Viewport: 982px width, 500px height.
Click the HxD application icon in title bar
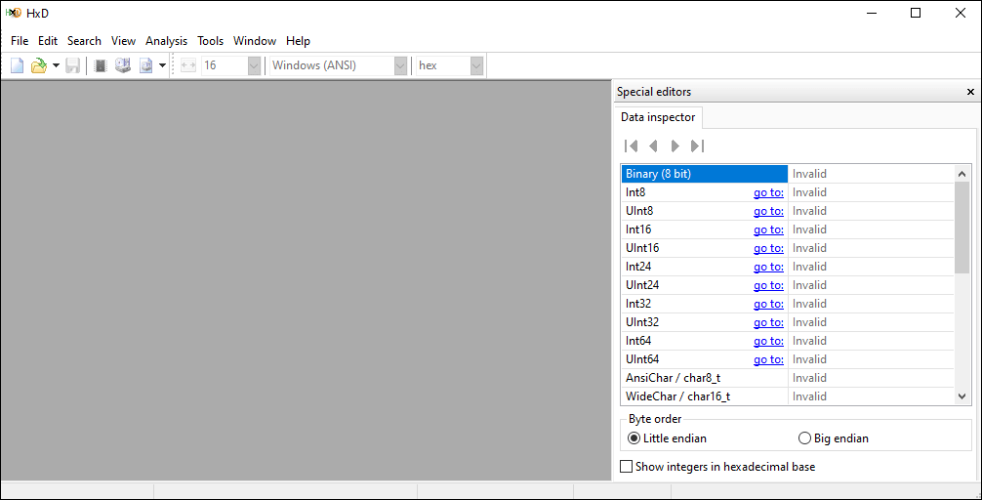pyautogui.click(x=13, y=13)
